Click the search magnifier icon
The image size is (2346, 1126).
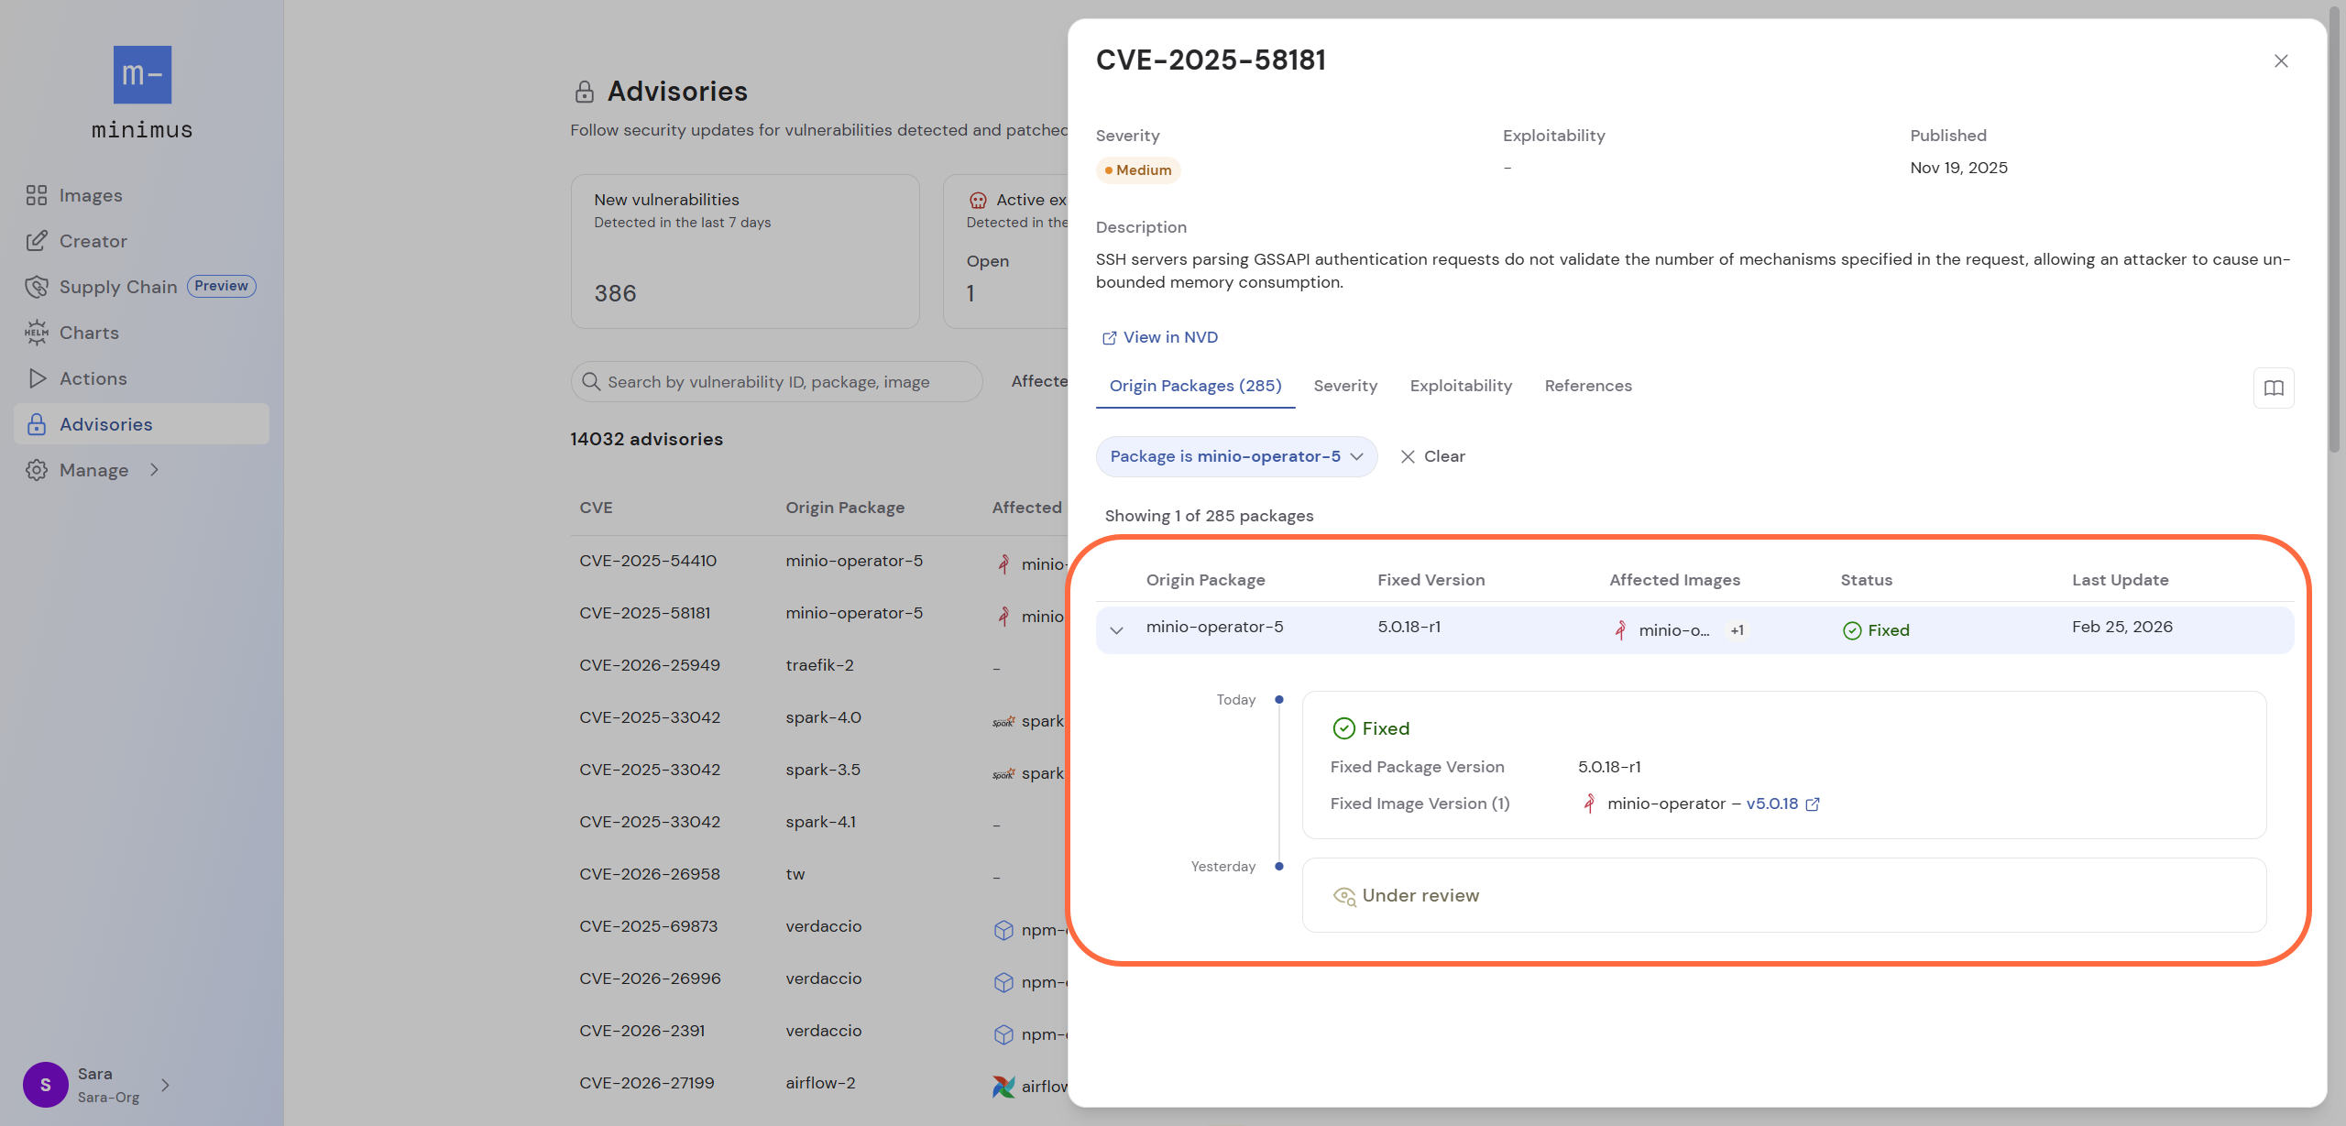(x=591, y=381)
